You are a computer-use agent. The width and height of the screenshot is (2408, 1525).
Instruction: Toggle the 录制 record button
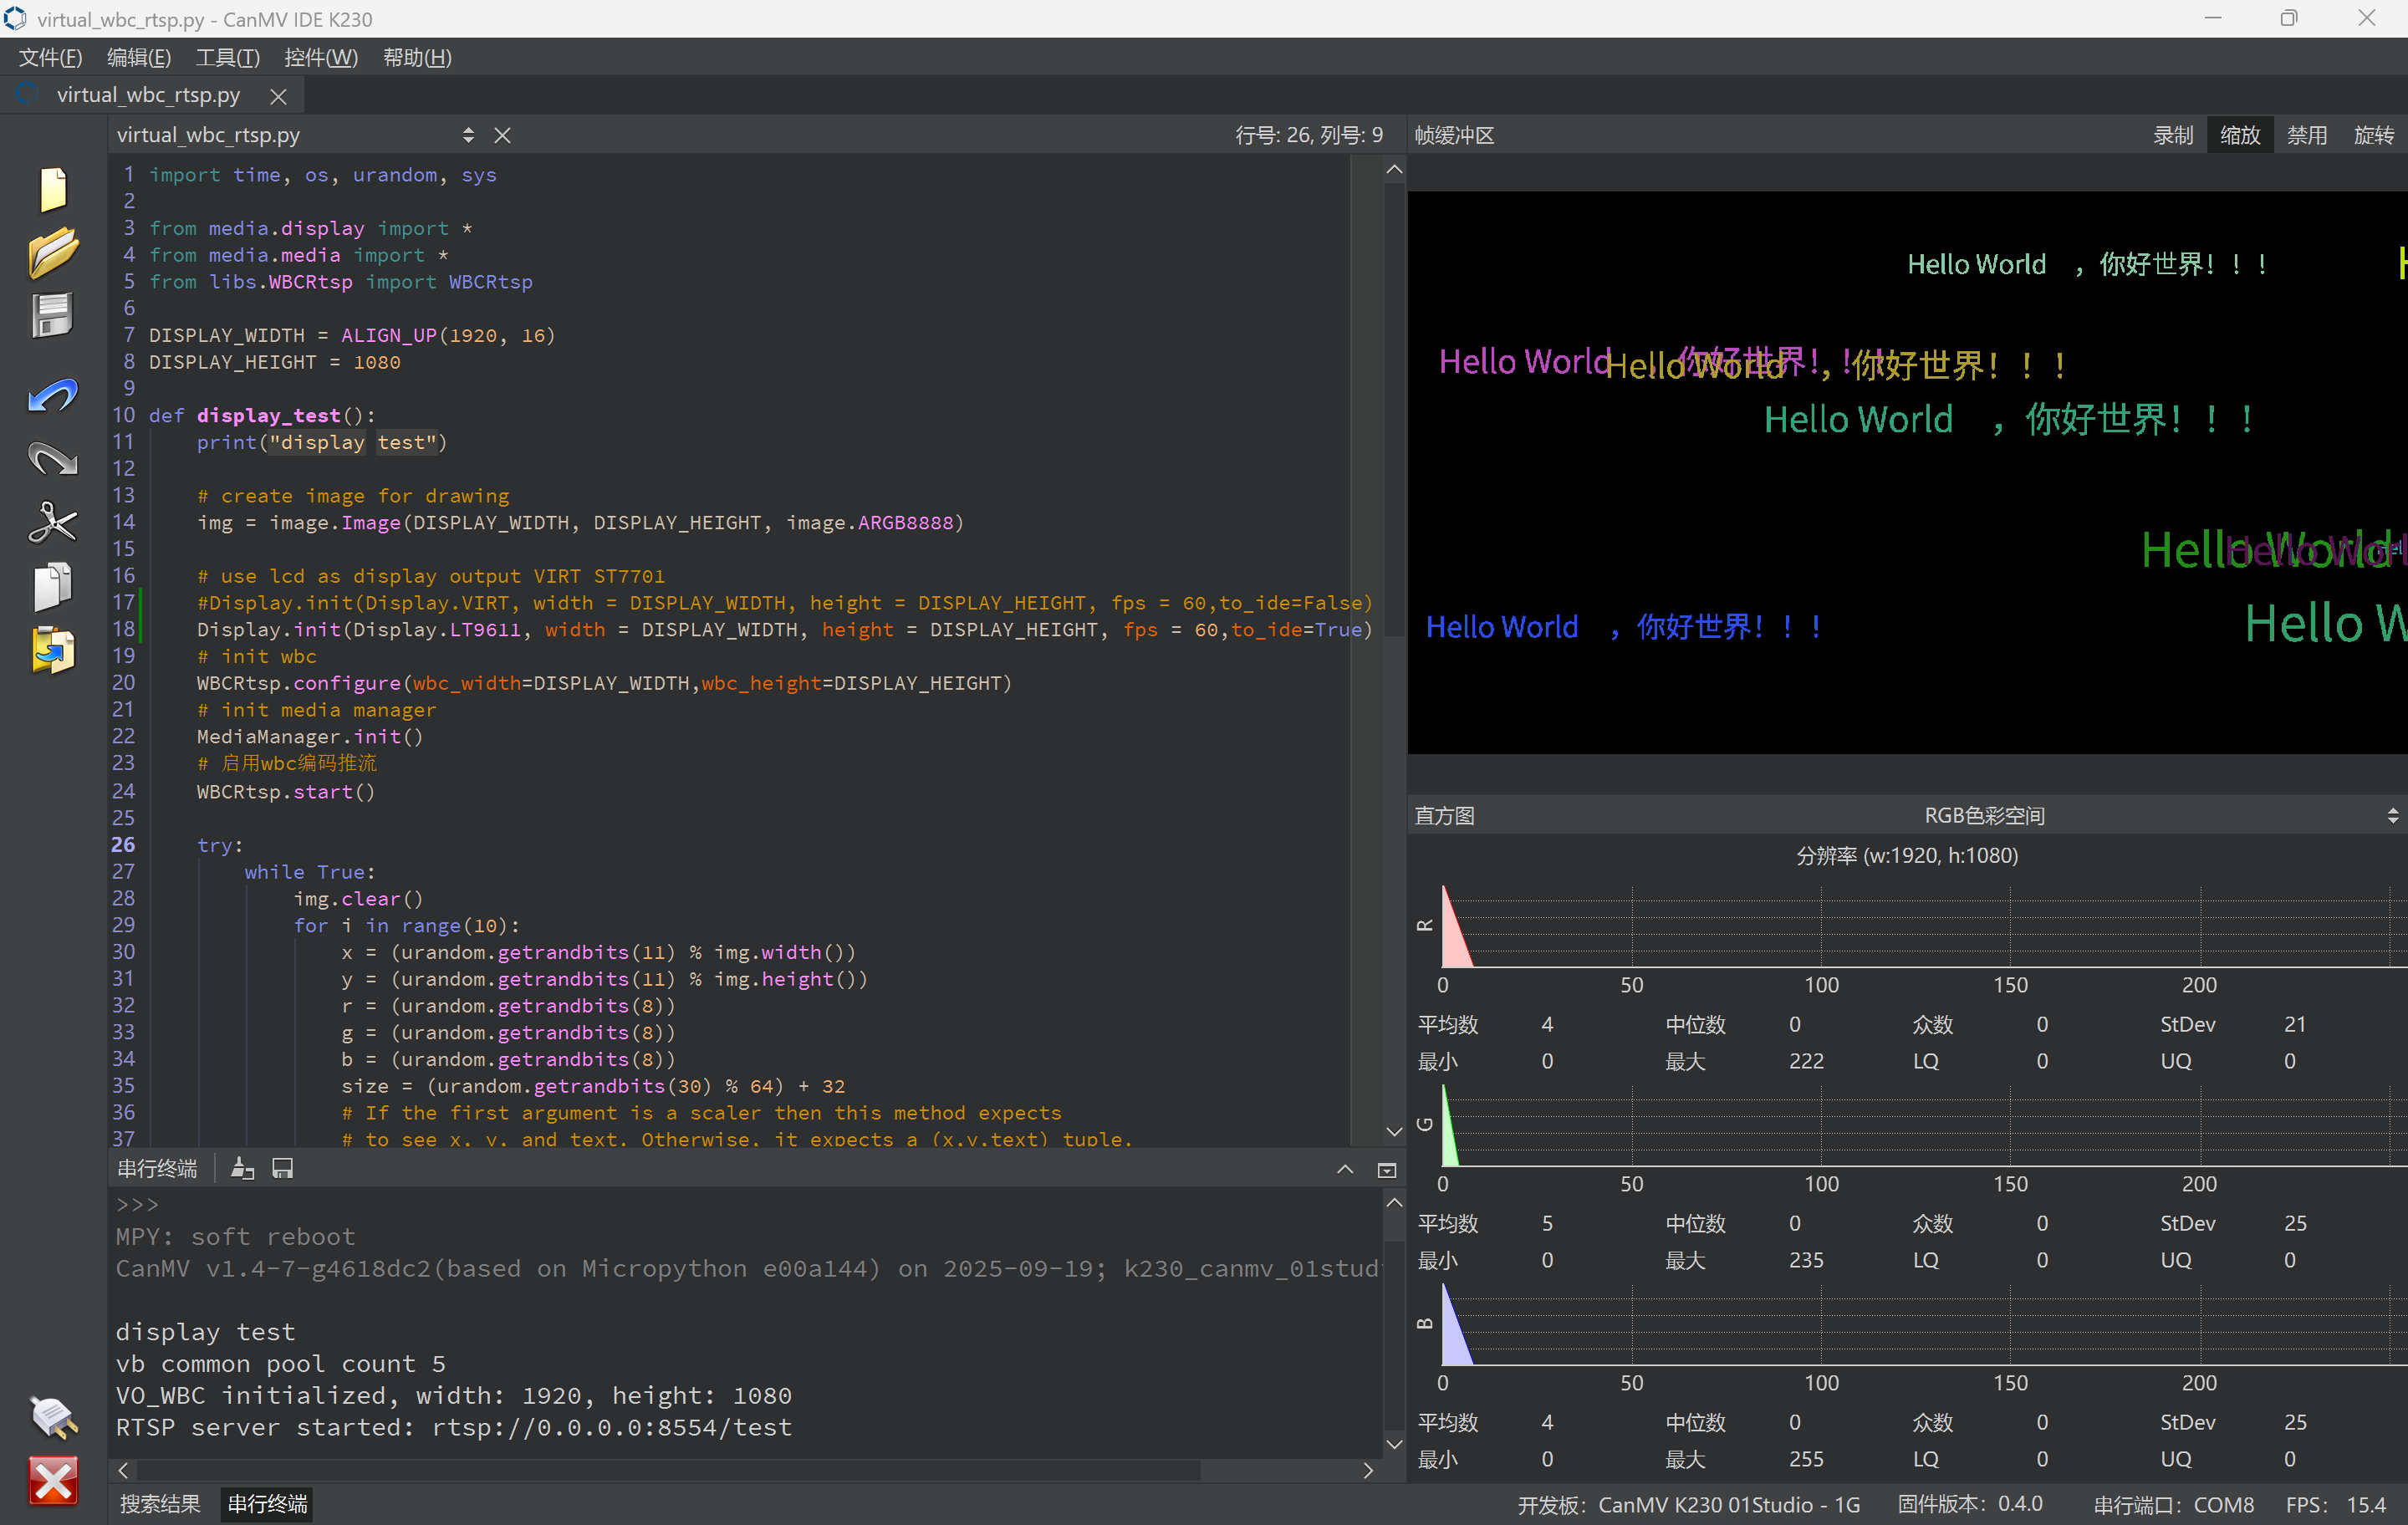pos(2172,135)
